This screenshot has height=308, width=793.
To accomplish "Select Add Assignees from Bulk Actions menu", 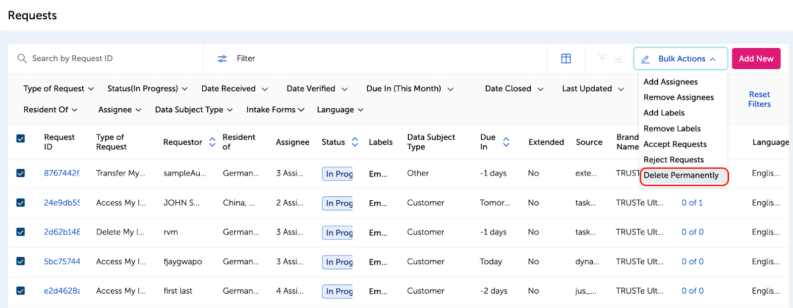I will click(670, 82).
